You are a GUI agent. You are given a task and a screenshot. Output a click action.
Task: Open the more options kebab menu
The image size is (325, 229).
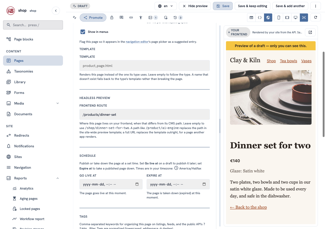(316, 6)
